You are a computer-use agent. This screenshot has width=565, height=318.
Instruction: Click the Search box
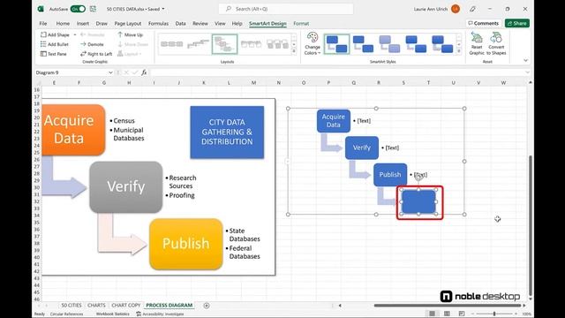click(285, 9)
